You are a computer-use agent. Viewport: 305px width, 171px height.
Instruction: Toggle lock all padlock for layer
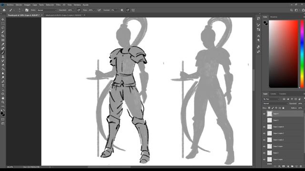(x=283, y=108)
